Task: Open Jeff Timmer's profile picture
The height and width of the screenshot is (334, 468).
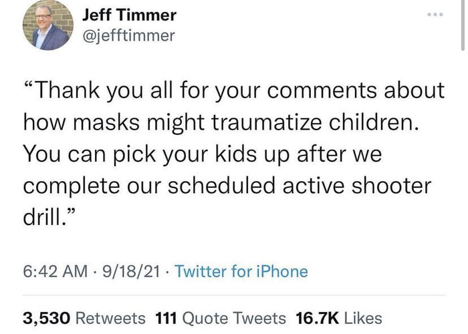Action: coord(47,25)
